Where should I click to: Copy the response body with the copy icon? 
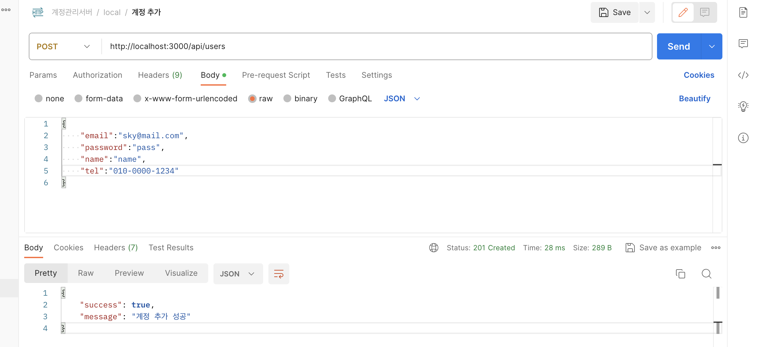681,274
